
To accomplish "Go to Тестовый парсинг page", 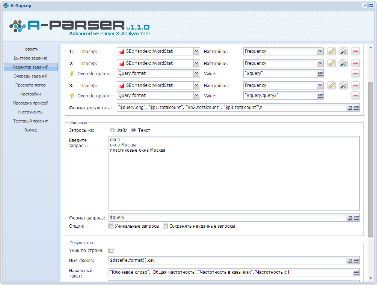I will [x=30, y=121].
